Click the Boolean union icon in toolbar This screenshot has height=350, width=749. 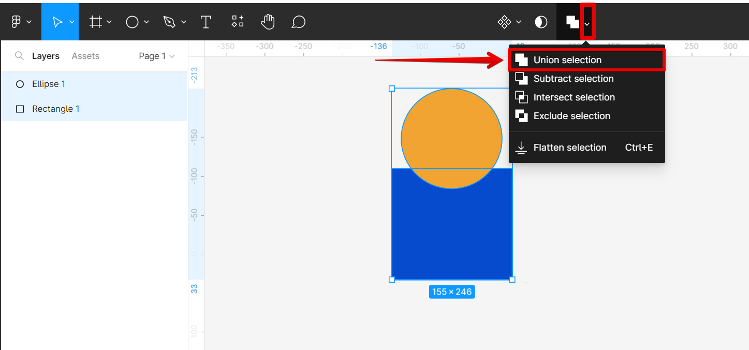click(x=572, y=22)
